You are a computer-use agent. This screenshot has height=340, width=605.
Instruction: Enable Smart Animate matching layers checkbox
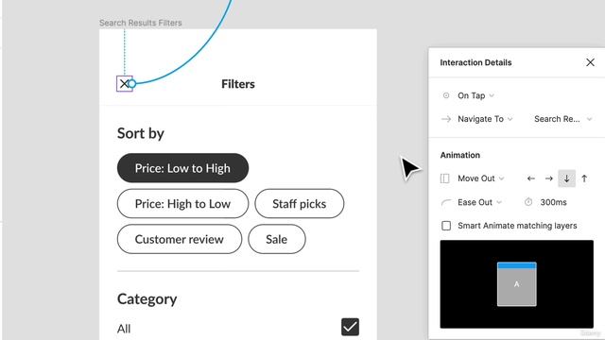446,226
